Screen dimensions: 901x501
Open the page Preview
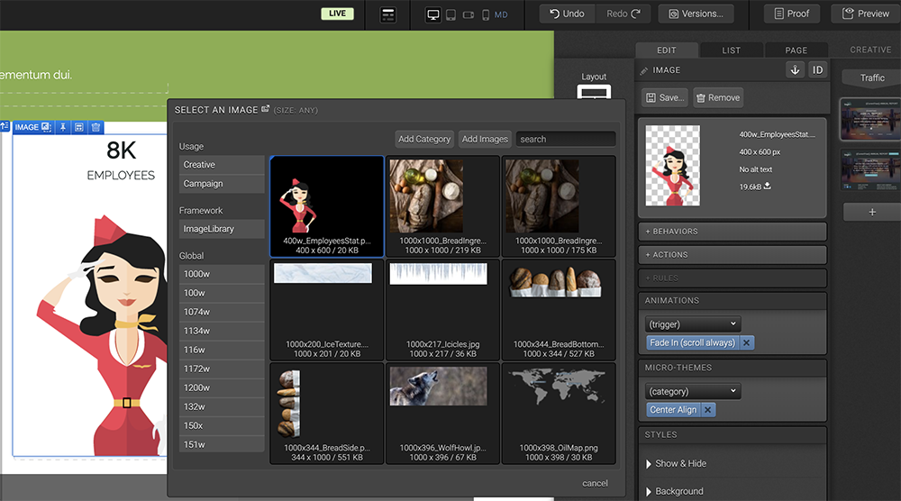[866, 14]
